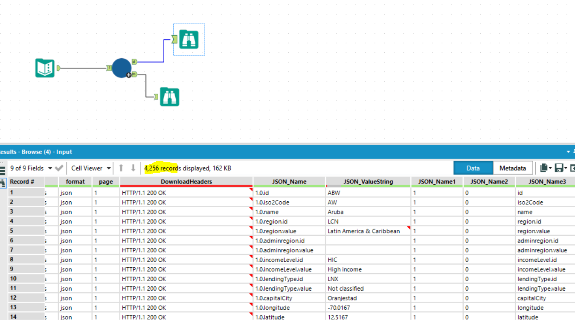This screenshot has height=320, width=575.
Task: Click the up arrow in results toolbar
Action: click(x=121, y=168)
